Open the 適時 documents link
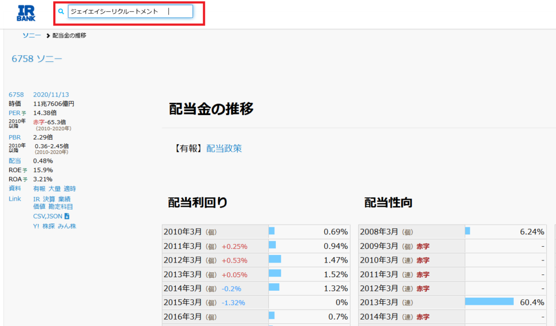556x326 pixels. tap(70, 189)
